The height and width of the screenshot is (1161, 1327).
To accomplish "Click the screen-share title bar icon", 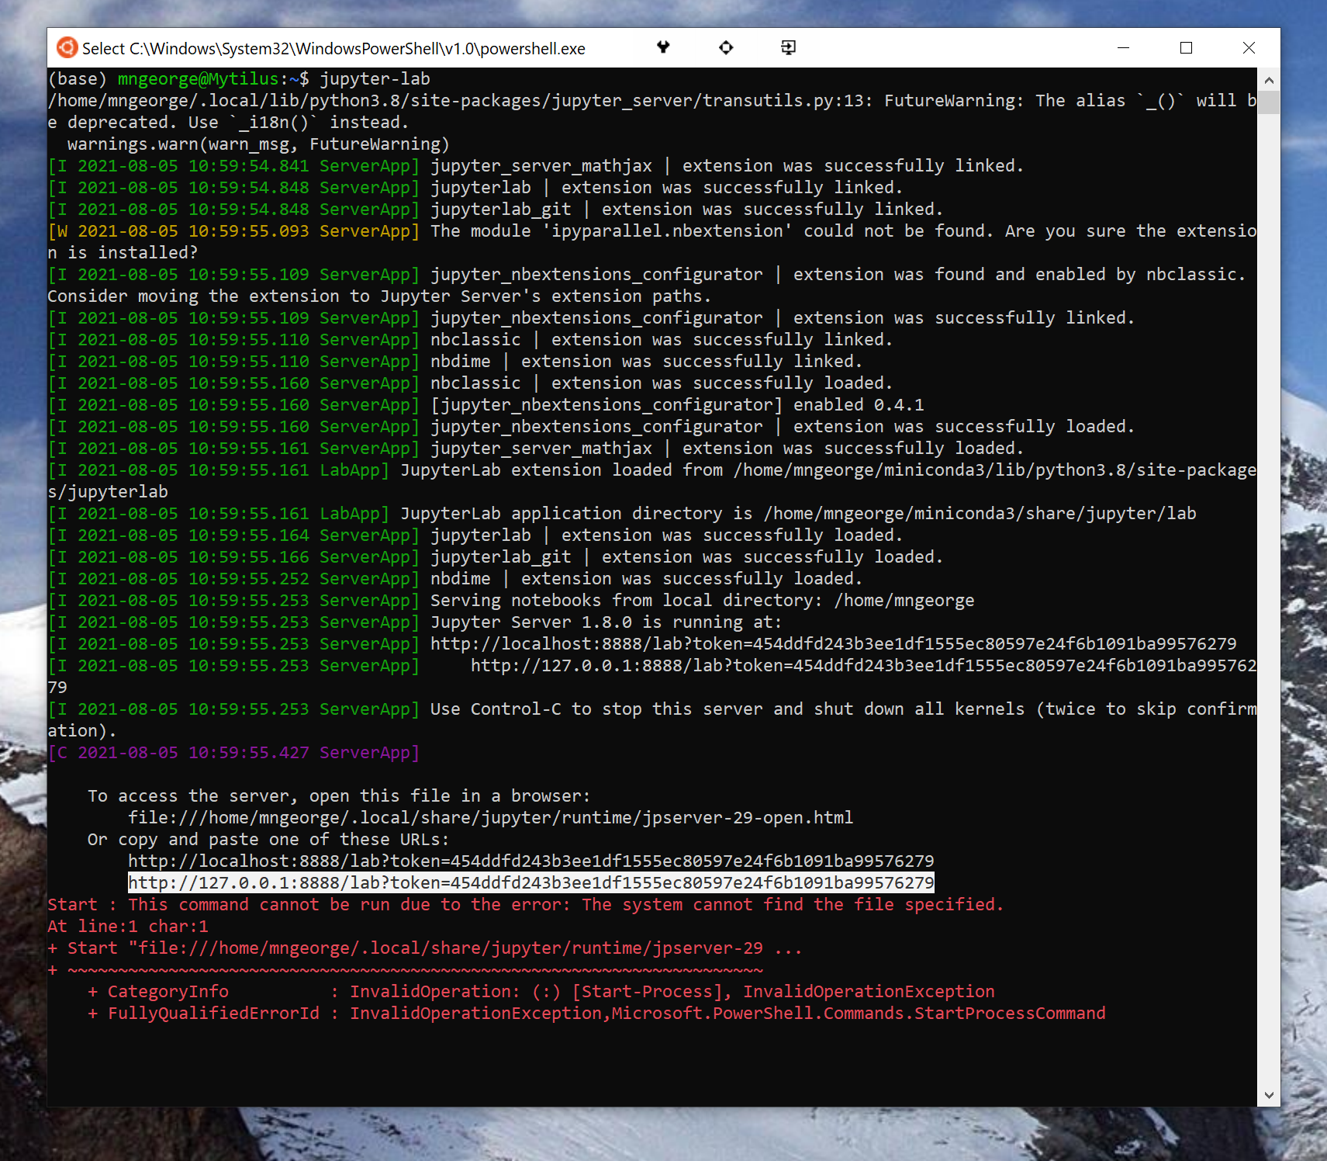I will pos(788,47).
